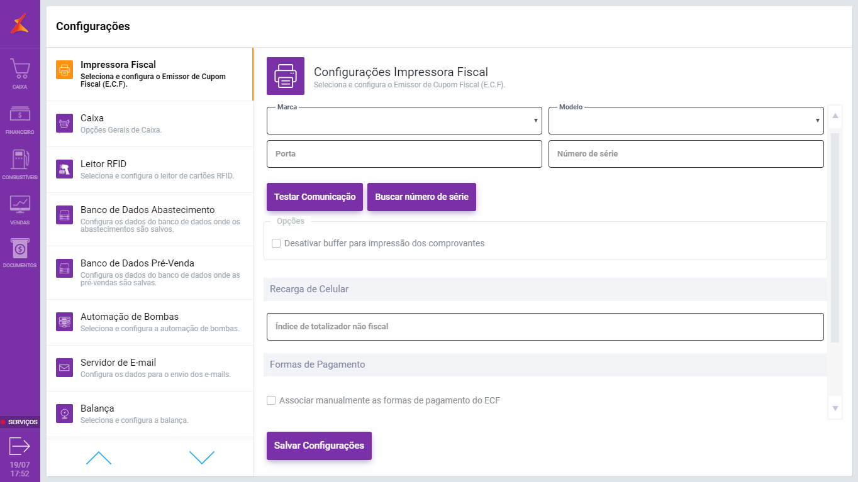Open the Modelo dropdown list

(x=686, y=121)
